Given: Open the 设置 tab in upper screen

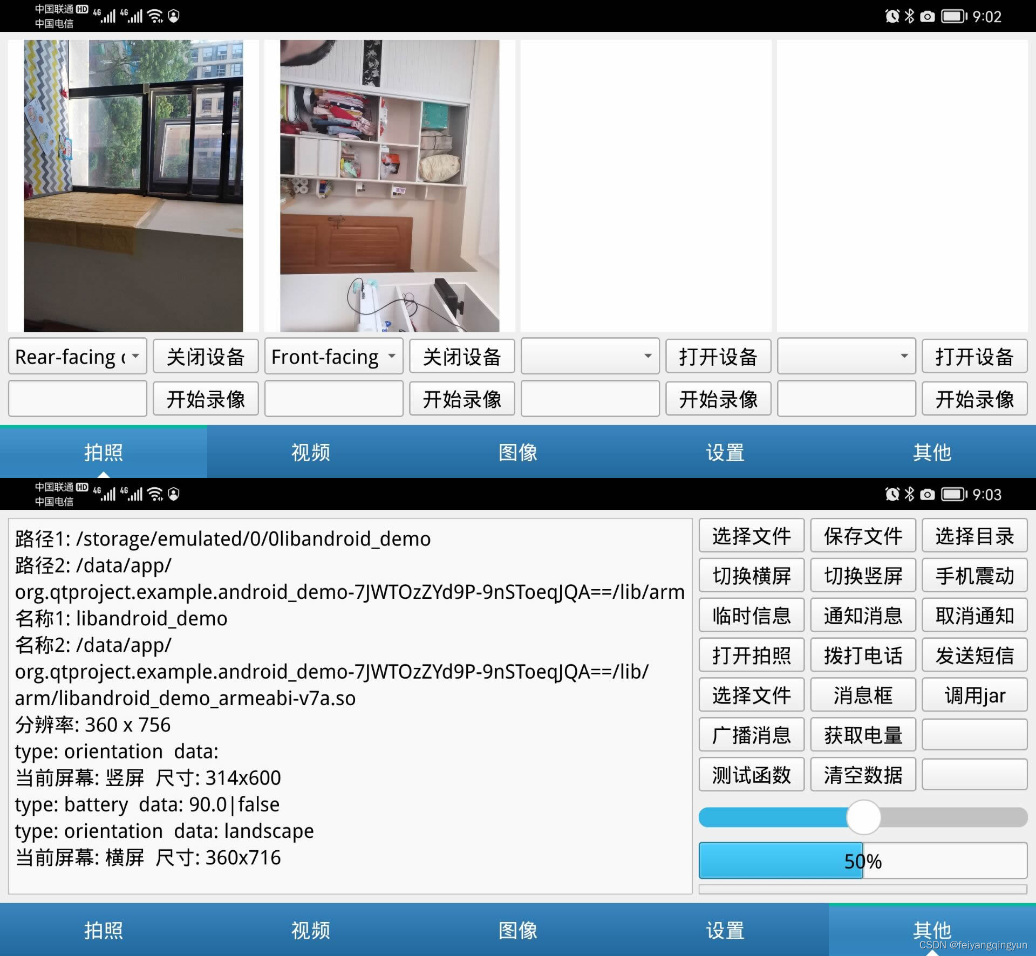Looking at the screenshot, I should 725,452.
